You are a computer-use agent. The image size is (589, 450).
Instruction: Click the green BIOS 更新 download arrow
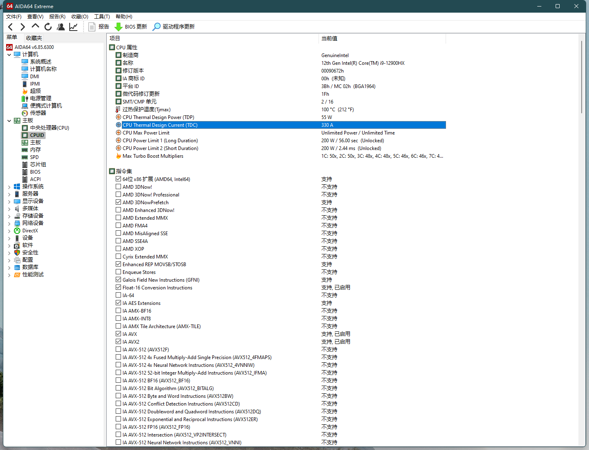point(119,27)
